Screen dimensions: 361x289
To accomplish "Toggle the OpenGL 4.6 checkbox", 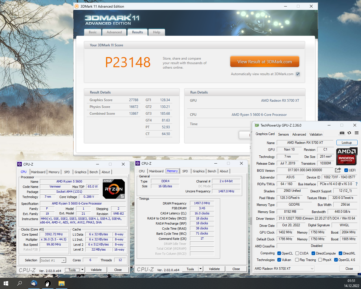I will [x=336, y=260].
